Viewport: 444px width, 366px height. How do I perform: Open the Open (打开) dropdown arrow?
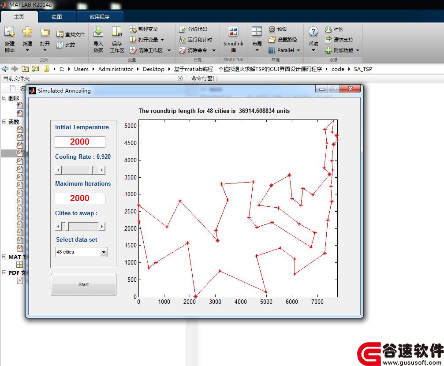pos(45,50)
